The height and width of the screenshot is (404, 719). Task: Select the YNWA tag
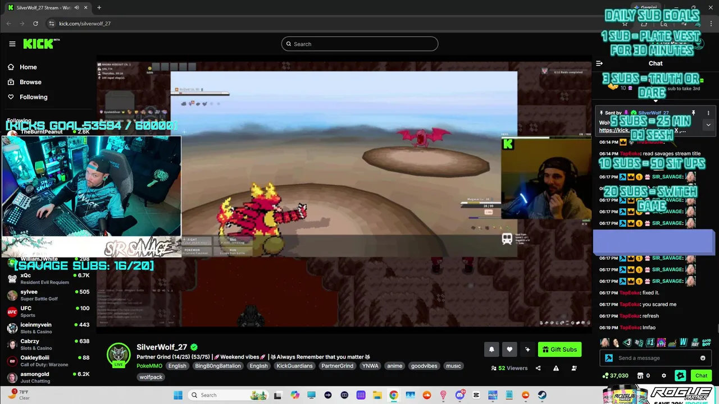pos(370,366)
